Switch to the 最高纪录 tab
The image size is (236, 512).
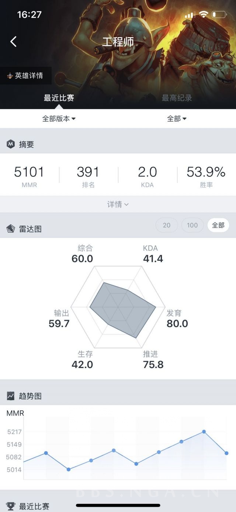tap(177, 98)
